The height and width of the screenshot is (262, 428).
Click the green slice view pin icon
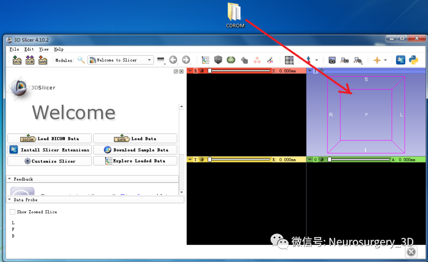point(310,159)
